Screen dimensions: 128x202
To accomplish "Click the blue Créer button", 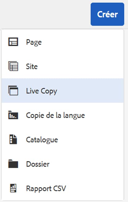I will tap(107, 14).
